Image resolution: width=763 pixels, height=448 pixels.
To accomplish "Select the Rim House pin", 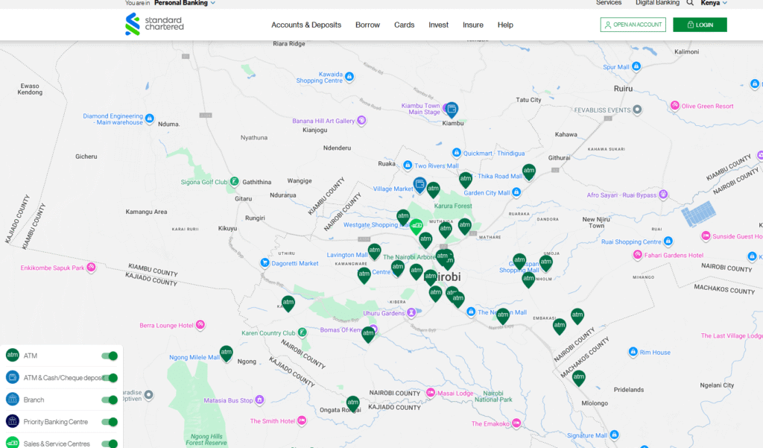I will (x=633, y=352).
